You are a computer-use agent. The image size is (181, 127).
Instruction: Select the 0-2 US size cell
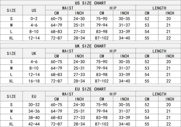[34, 19]
